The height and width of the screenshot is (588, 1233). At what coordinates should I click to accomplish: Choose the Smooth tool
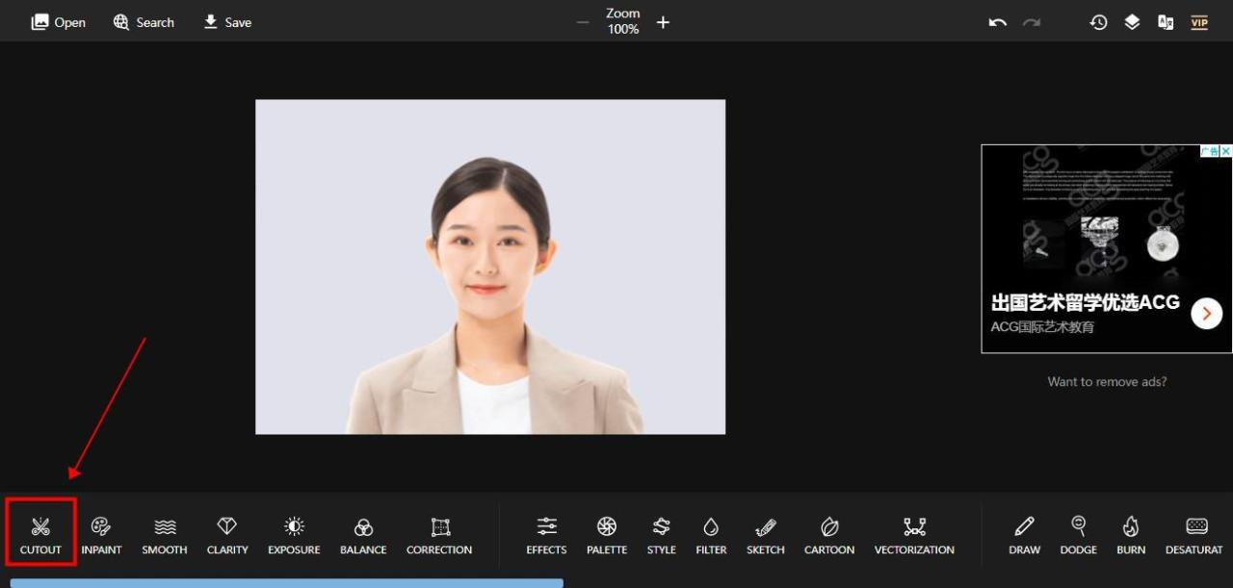point(165,534)
